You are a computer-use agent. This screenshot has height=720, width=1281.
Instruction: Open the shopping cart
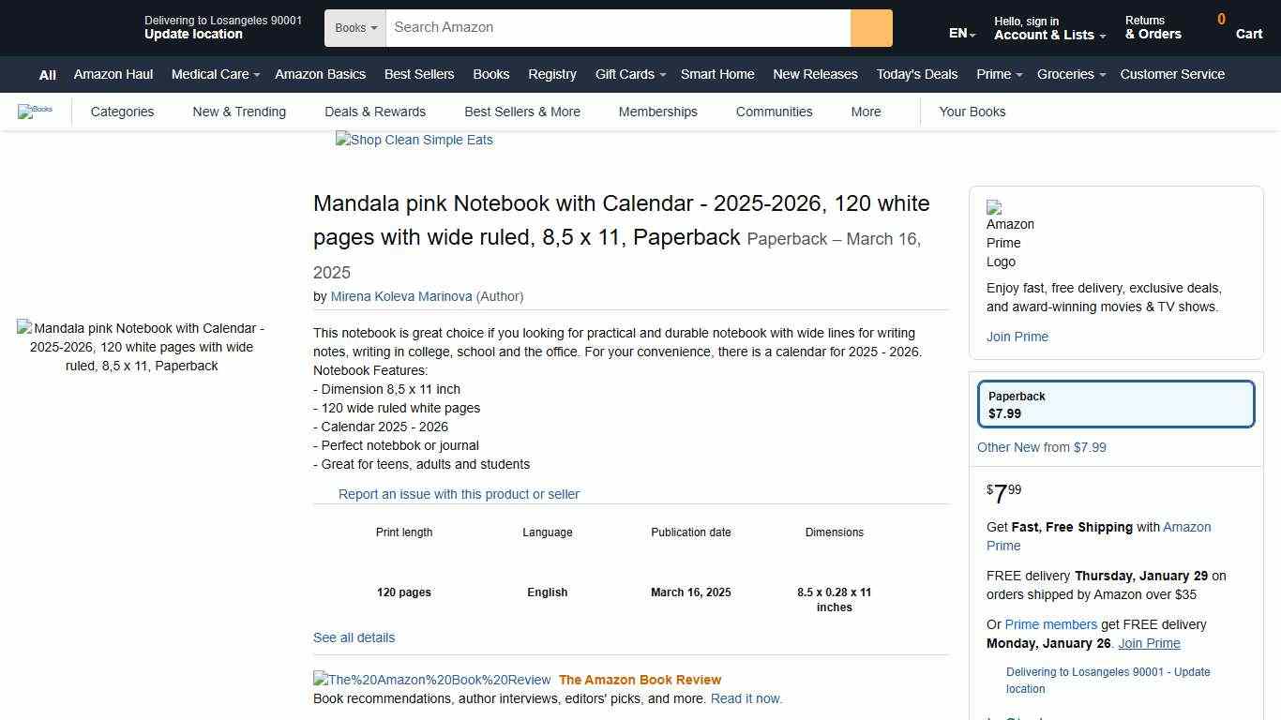point(1239,27)
